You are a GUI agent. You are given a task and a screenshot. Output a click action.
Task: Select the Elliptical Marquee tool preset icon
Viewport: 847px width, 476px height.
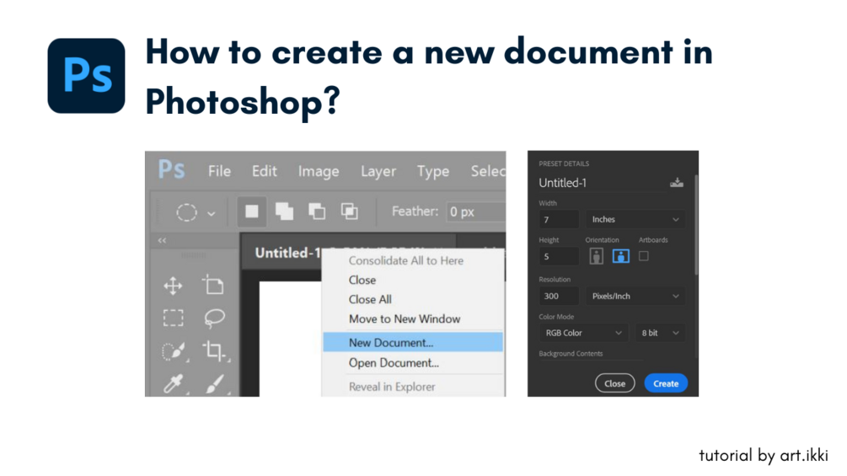click(186, 212)
